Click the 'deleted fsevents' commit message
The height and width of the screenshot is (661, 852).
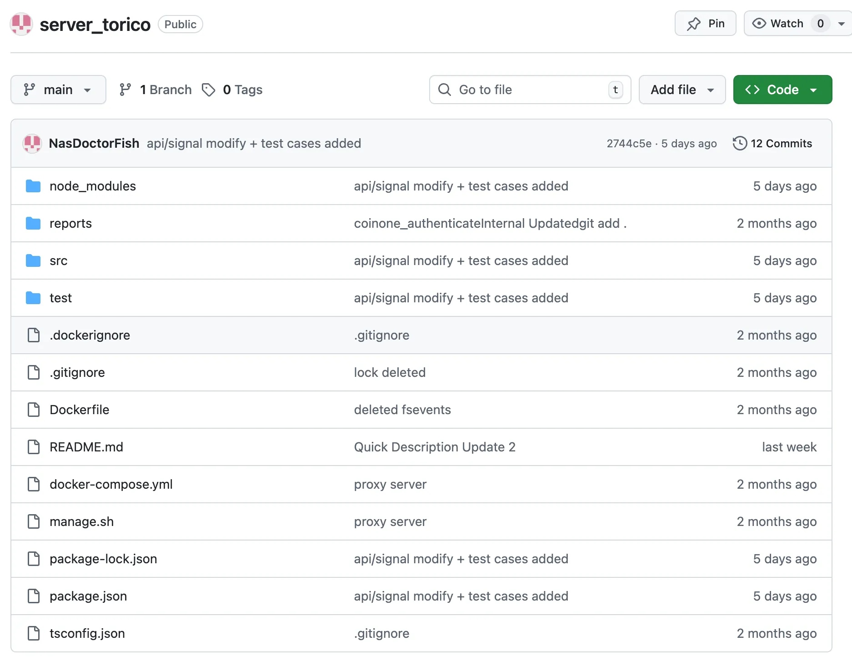tap(402, 410)
